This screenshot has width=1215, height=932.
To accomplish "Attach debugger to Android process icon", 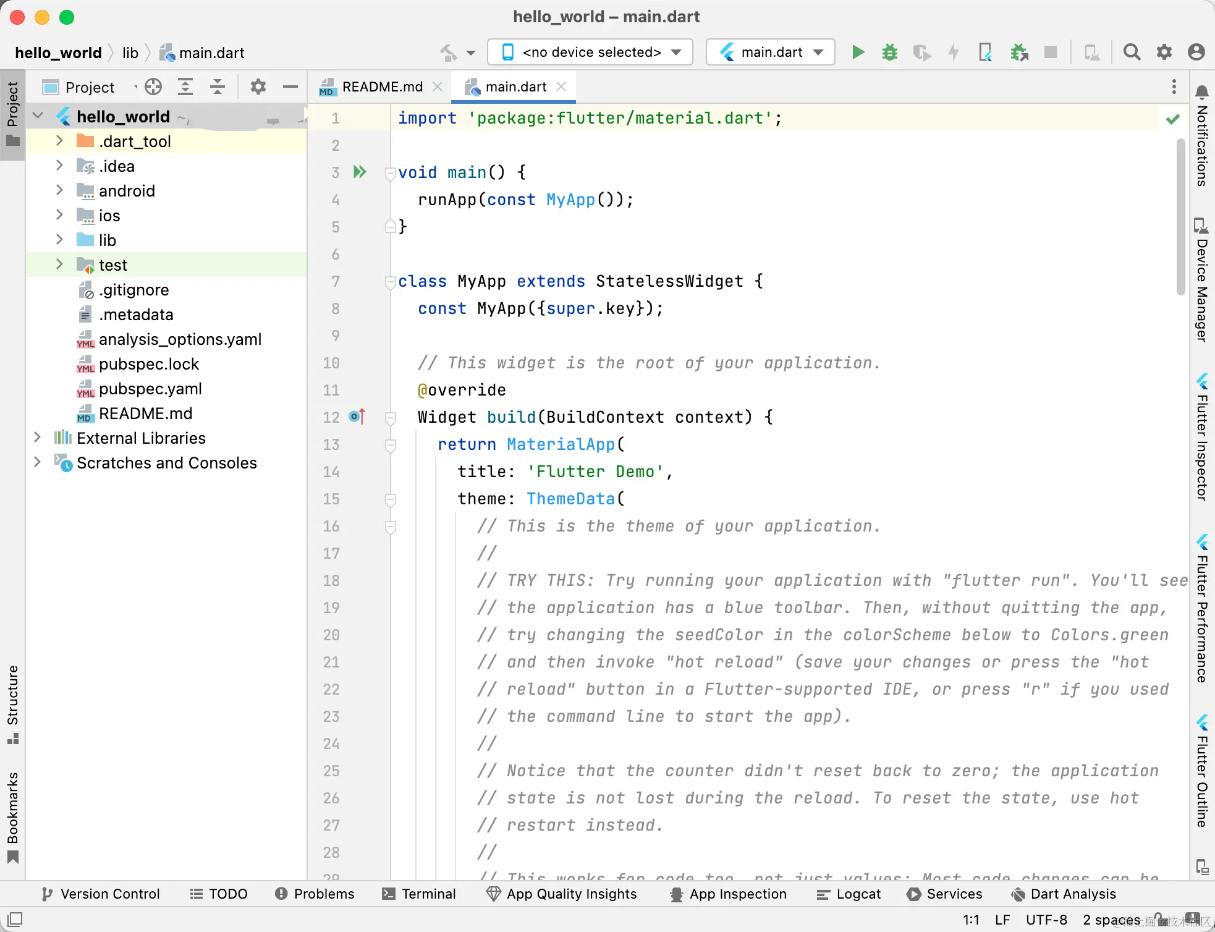I will [1019, 52].
